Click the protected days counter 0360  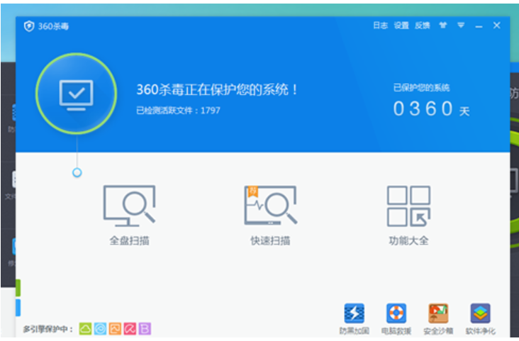pos(423,108)
